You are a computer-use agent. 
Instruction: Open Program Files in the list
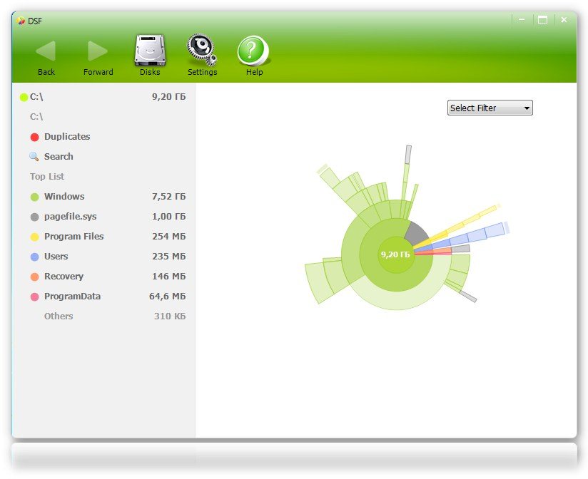(73, 237)
